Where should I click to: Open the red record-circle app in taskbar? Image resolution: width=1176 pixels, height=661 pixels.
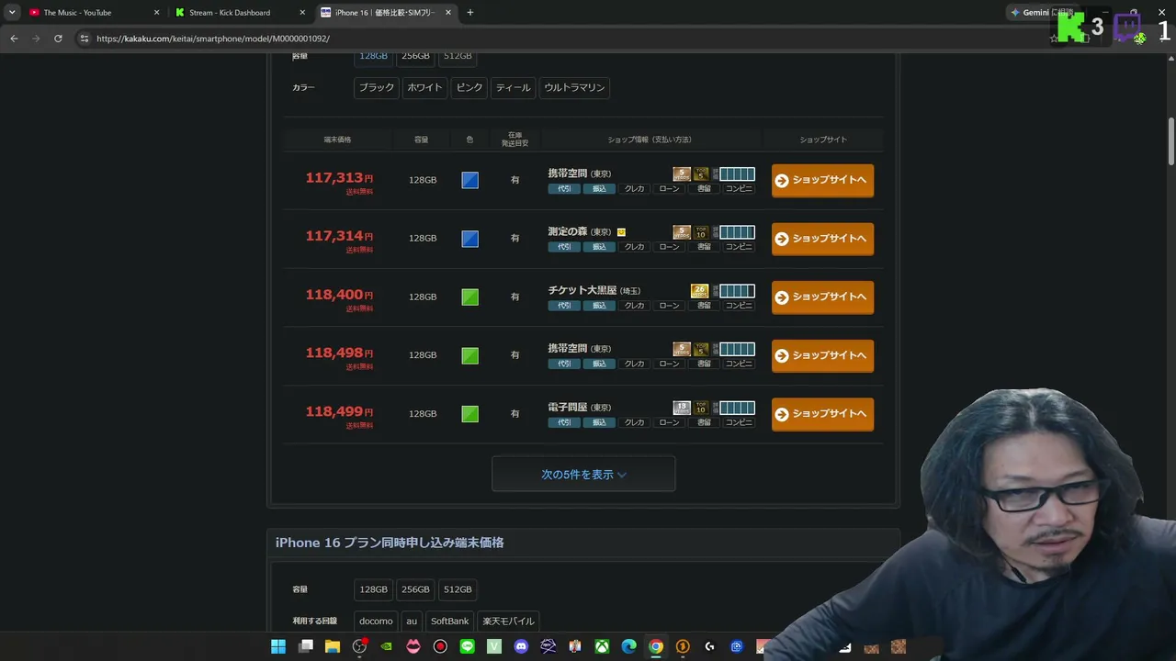[x=440, y=646]
